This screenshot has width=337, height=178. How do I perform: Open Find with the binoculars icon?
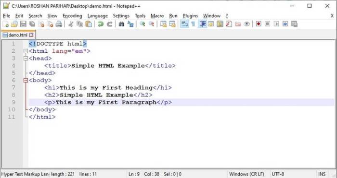(x=121, y=24)
